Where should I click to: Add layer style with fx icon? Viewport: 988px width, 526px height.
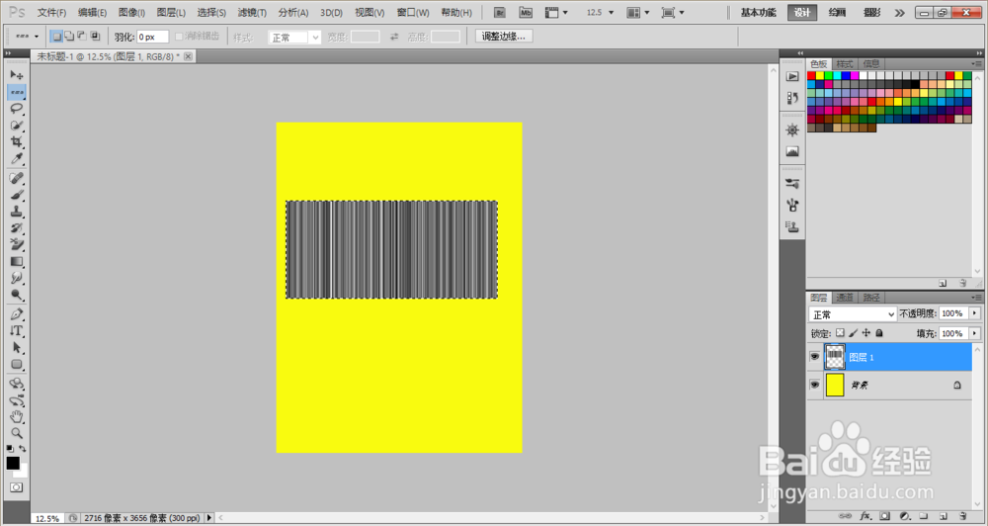click(x=865, y=516)
